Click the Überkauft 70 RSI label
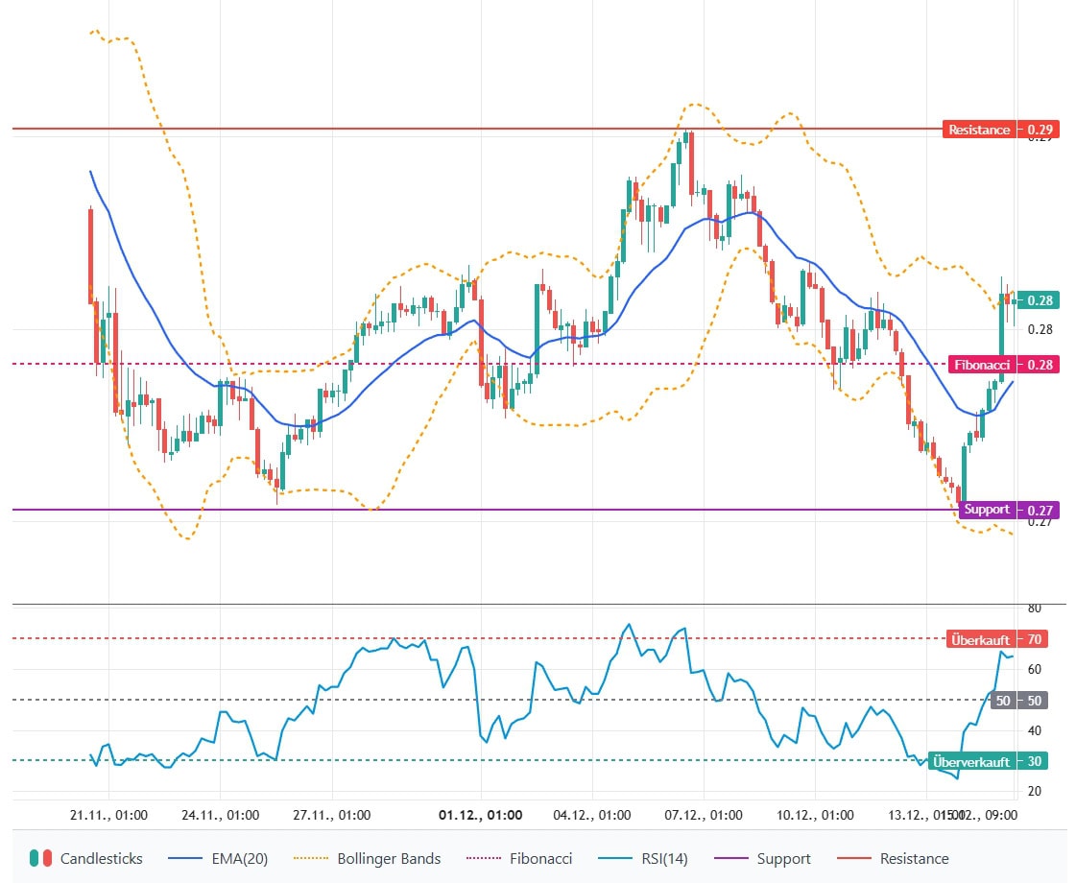Image resolution: width=1076 pixels, height=883 pixels. 996,639
